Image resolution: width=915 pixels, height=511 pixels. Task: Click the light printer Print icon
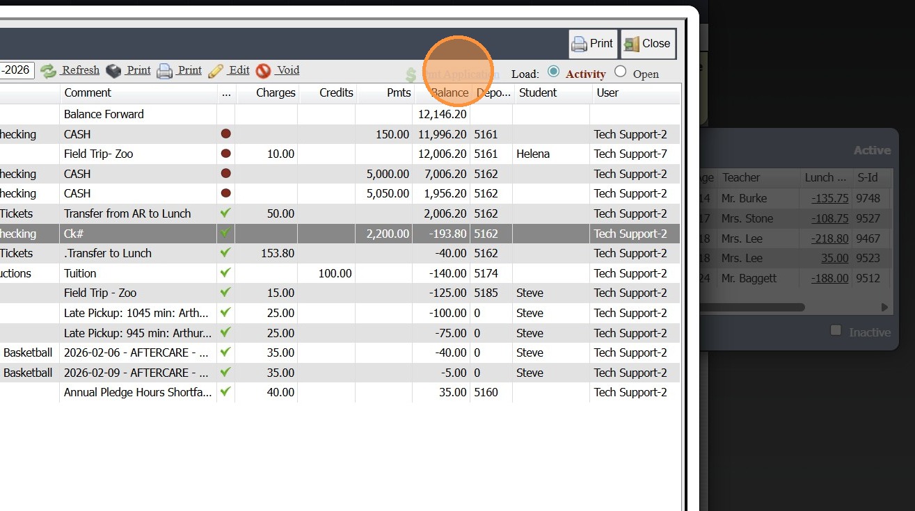(x=164, y=70)
